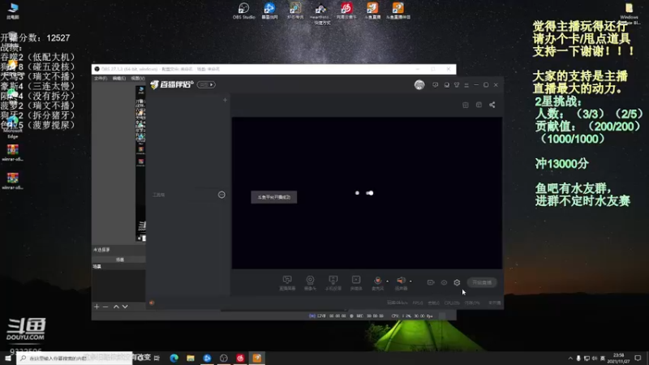Toggle the preview eye icon
The image size is (649, 365).
pos(444,282)
